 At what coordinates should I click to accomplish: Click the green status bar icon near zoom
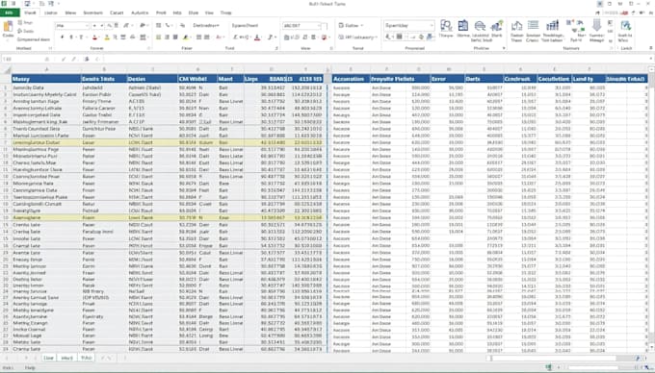point(548,367)
